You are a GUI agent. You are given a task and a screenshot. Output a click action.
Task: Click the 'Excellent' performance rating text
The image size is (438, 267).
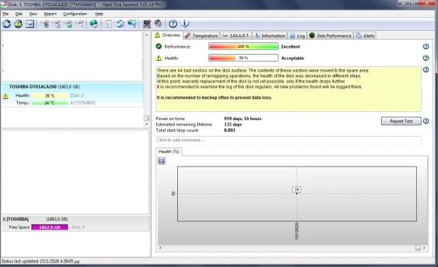click(290, 46)
